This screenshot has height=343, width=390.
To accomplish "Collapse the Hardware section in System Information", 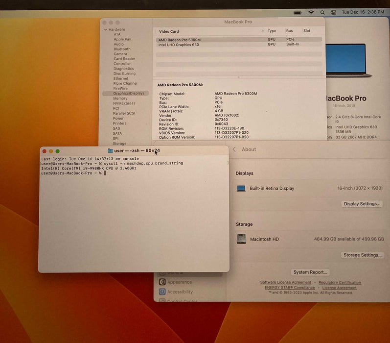I will (106, 29).
